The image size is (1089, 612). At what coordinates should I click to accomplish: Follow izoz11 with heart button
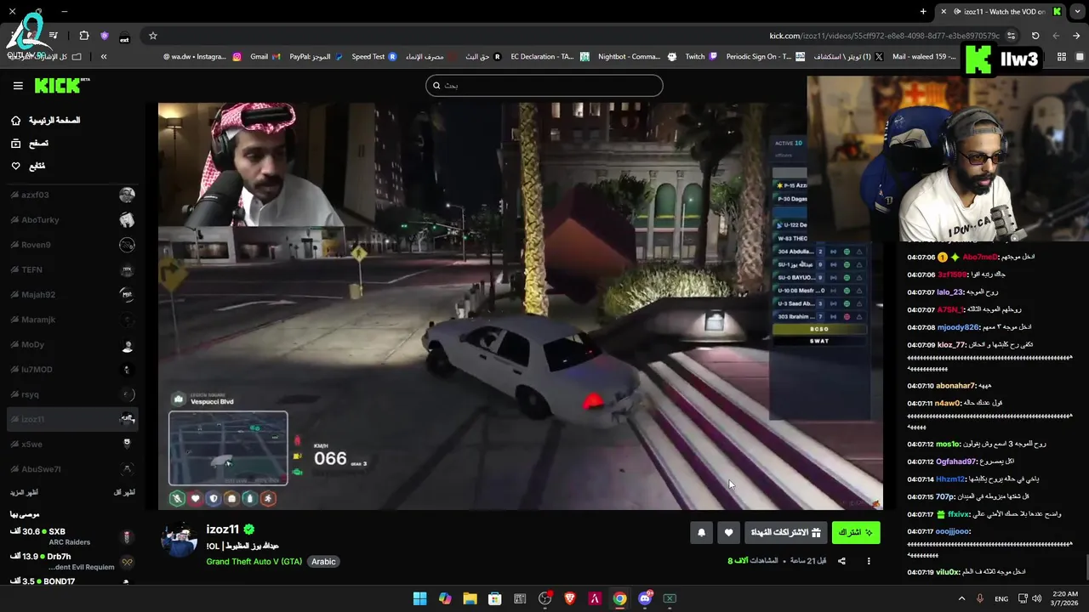728,533
